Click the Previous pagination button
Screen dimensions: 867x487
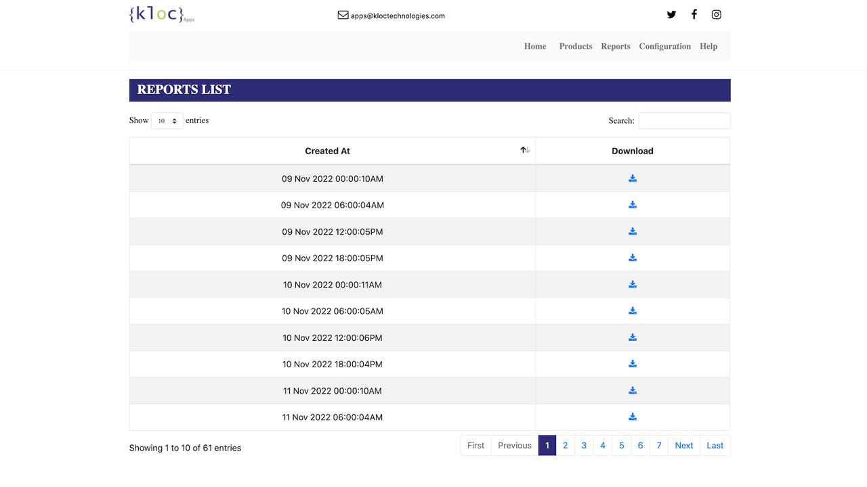(x=515, y=445)
